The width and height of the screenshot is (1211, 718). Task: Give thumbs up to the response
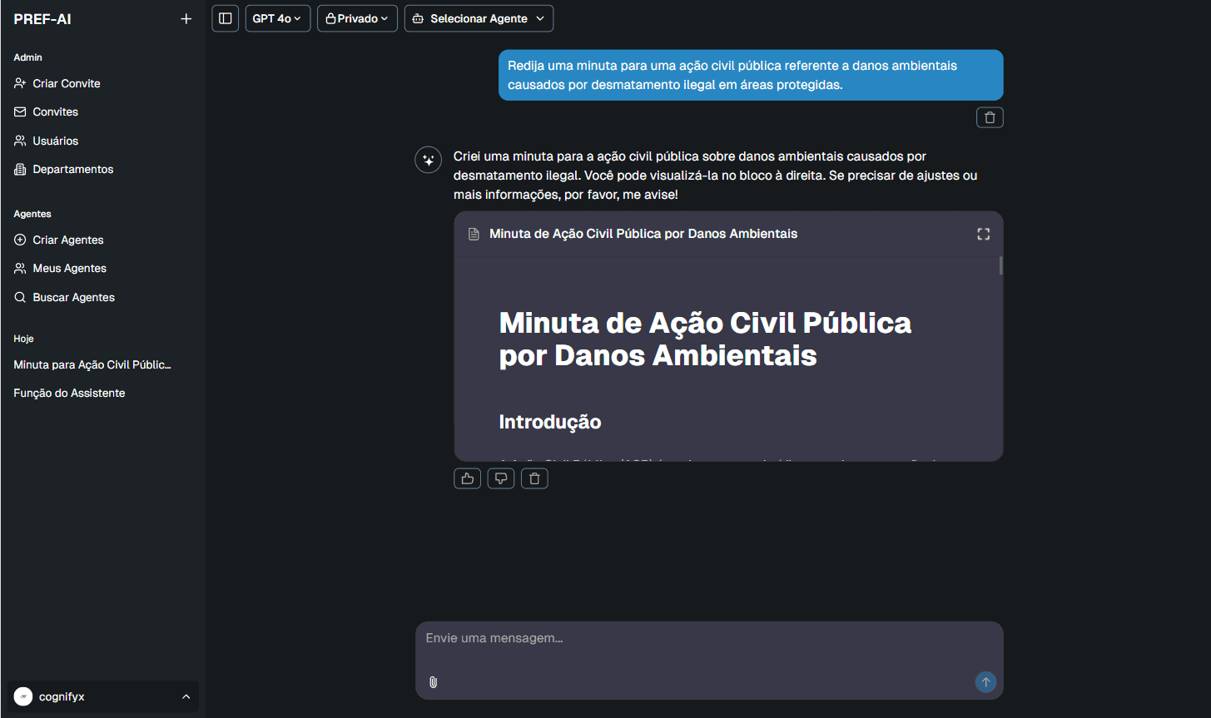pyautogui.click(x=468, y=478)
